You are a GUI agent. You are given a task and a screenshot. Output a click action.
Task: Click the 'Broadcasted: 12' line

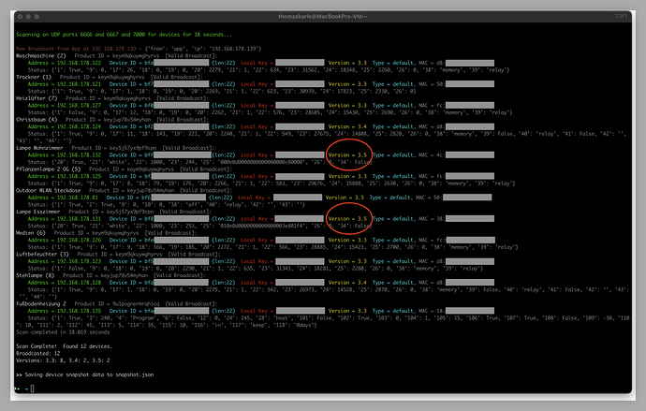pyautogui.click(x=37, y=354)
